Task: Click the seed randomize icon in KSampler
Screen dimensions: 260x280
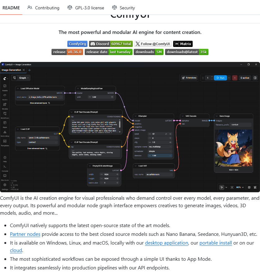Action: tap(166, 134)
